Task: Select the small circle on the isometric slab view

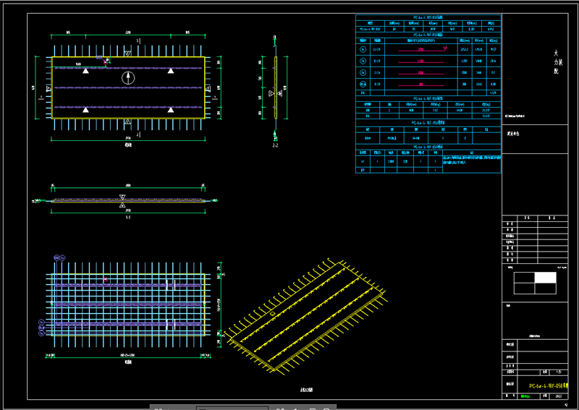Action: pos(273,314)
